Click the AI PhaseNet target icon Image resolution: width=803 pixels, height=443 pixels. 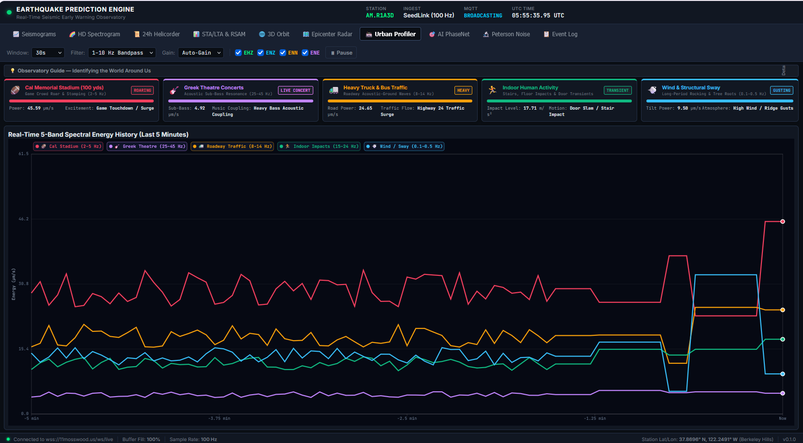(432, 34)
